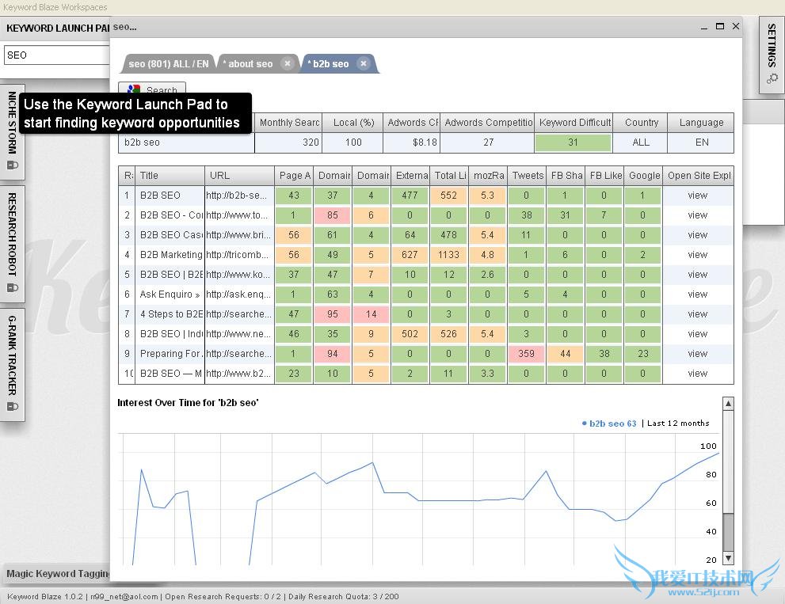The width and height of the screenshot is (785, 604).
Task: Sort by Tweets column header
Action: tap(527, 176)
